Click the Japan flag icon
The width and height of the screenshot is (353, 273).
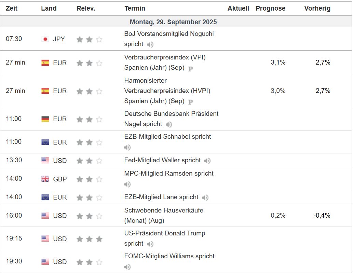(45, 39)
